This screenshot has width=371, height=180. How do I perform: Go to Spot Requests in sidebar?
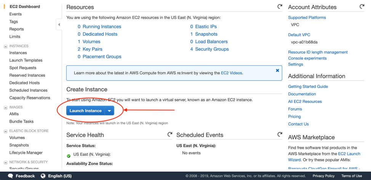coord(23,68)
